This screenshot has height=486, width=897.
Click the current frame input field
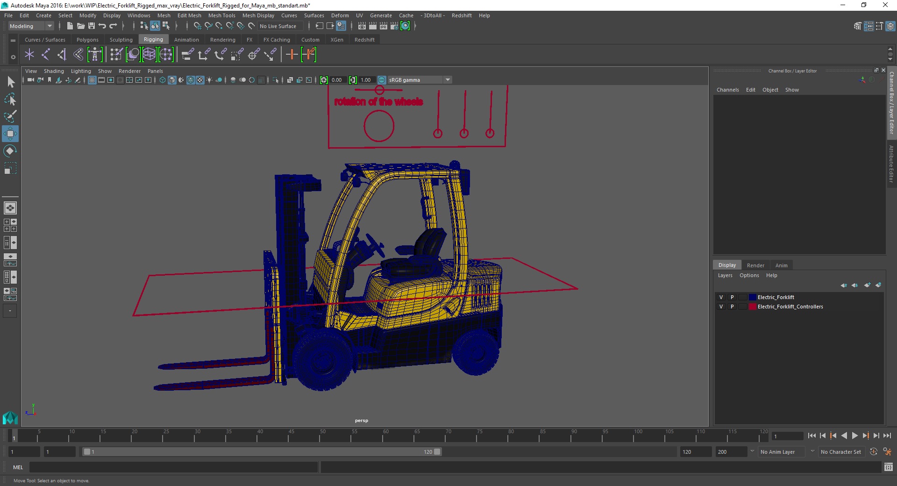point(788,436)
